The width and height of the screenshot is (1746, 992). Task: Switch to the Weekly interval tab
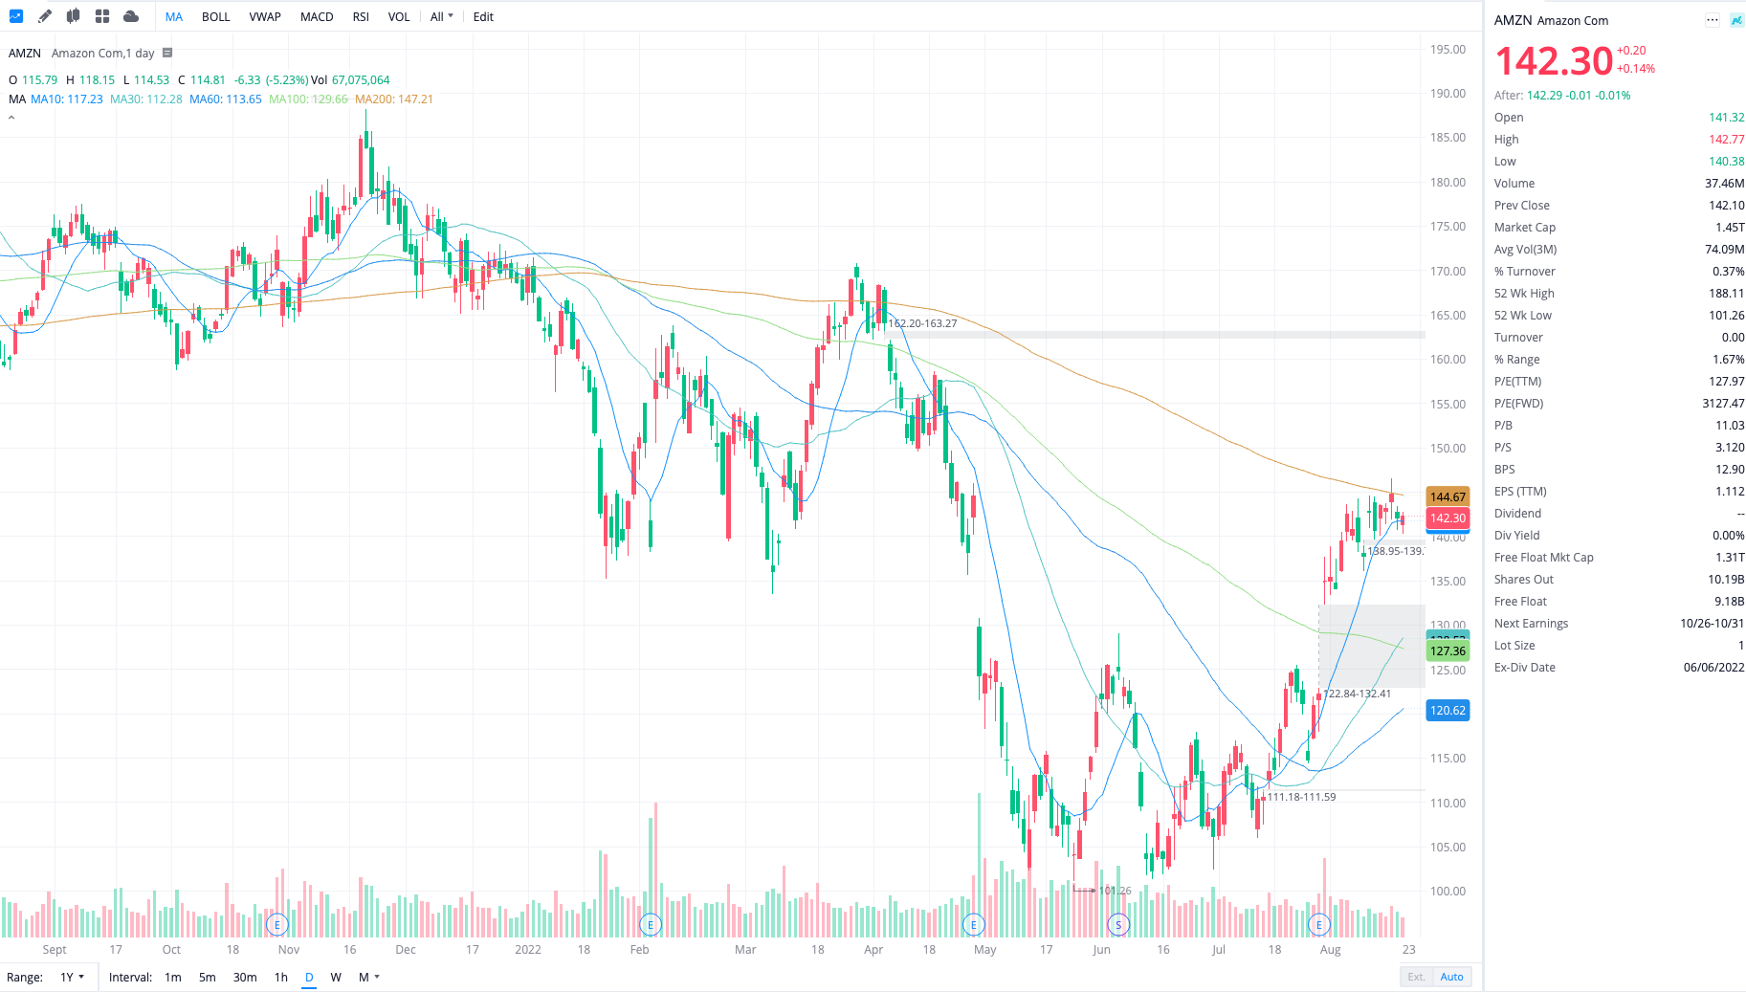click(x=336, y=977)
